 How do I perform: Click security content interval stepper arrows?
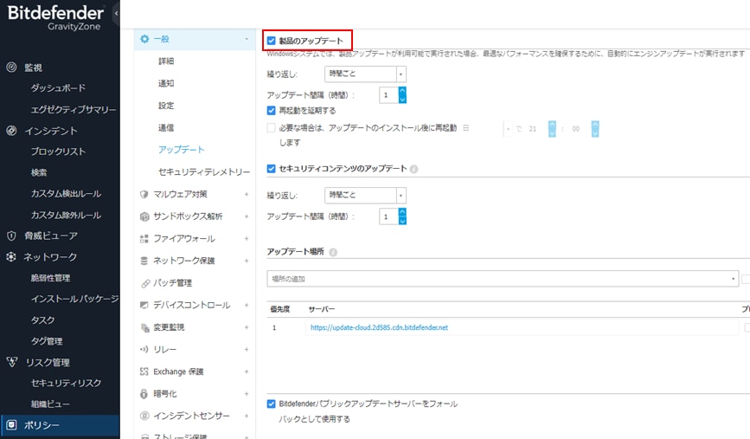(x=402, y=216)
